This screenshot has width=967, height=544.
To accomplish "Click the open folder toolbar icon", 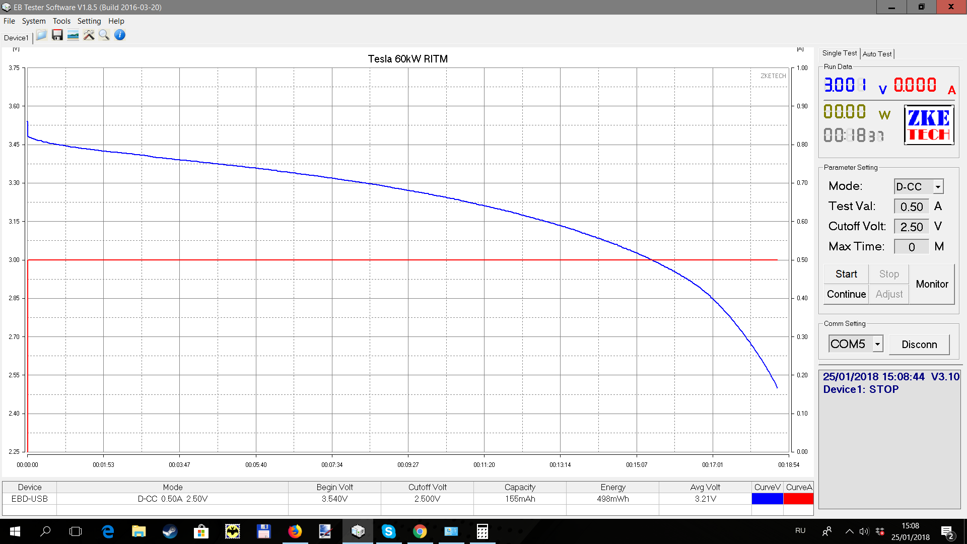I will 41,35.
